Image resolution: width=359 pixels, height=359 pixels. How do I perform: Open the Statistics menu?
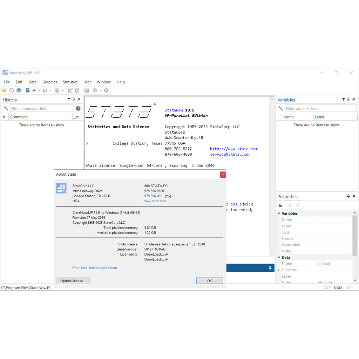tap(70, 82)
